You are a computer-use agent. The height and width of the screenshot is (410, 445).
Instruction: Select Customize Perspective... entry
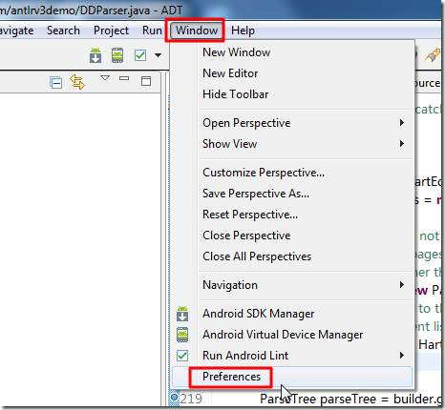[x=292, y=173]
